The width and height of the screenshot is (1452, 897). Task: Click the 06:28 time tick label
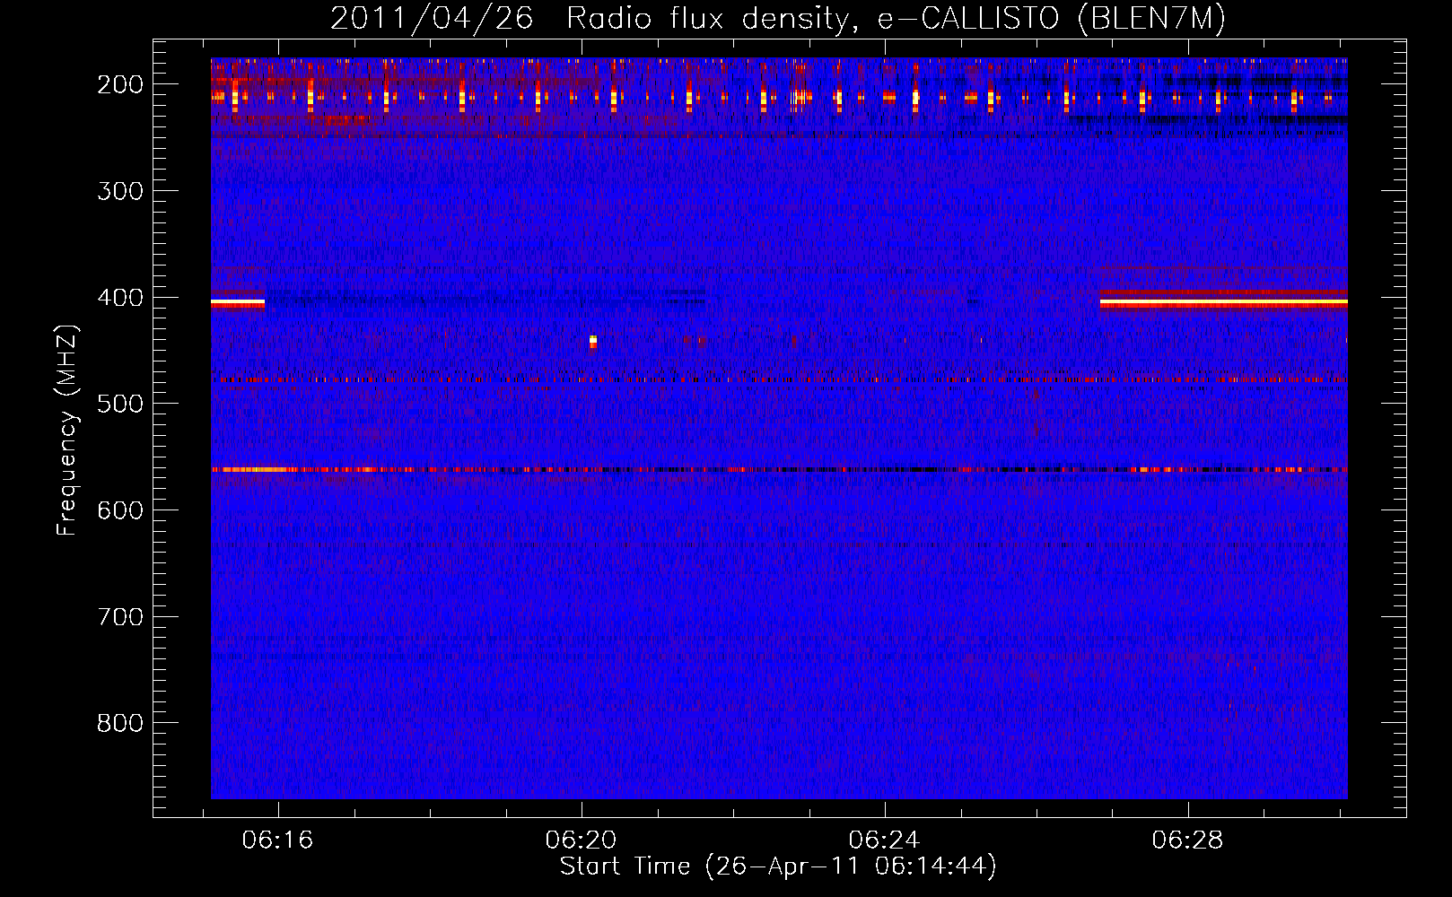(1187, 840)
